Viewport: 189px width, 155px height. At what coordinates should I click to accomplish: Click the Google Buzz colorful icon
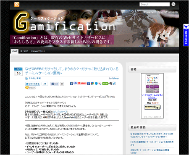pos(92,84)
